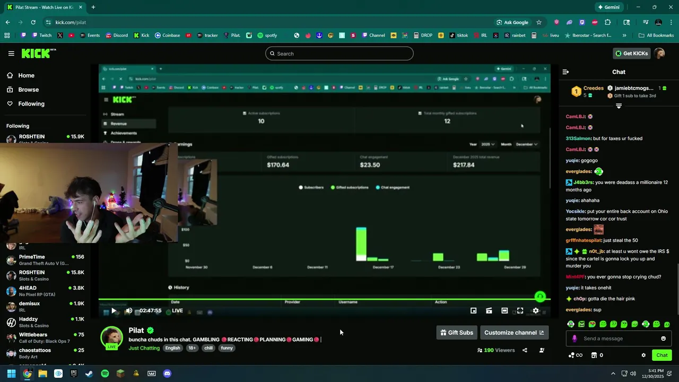Click the funny tag
Image resolution: width=679 pixels, height=382 pixels.
click(x=227, y=348)
